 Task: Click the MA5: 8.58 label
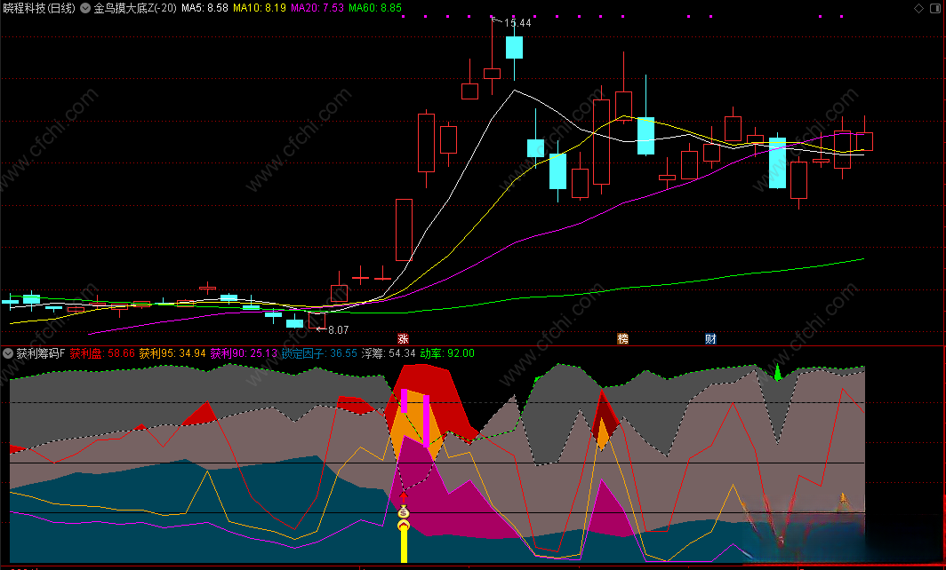coord(205,8)
